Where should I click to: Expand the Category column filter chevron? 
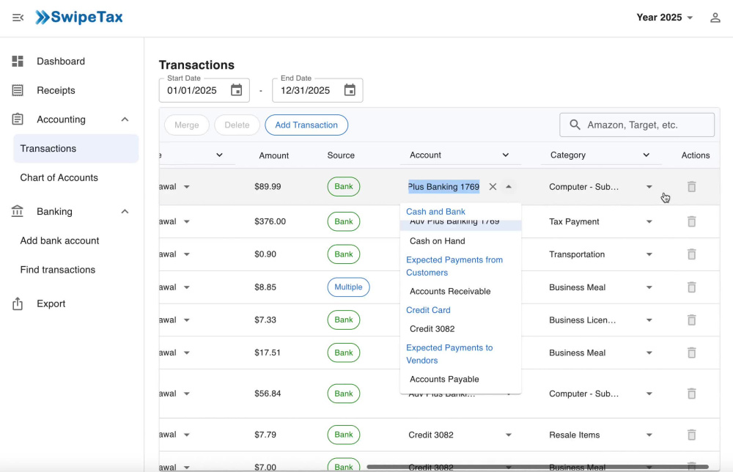pos(646,155)
